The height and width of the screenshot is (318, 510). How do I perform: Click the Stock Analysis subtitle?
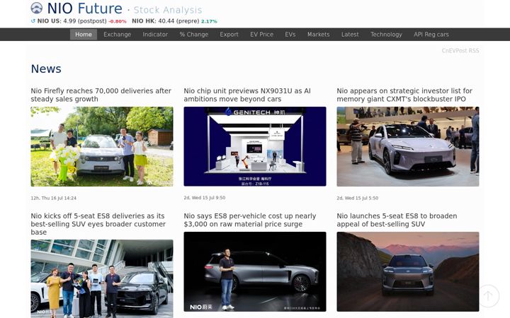(x=168, y=10)
